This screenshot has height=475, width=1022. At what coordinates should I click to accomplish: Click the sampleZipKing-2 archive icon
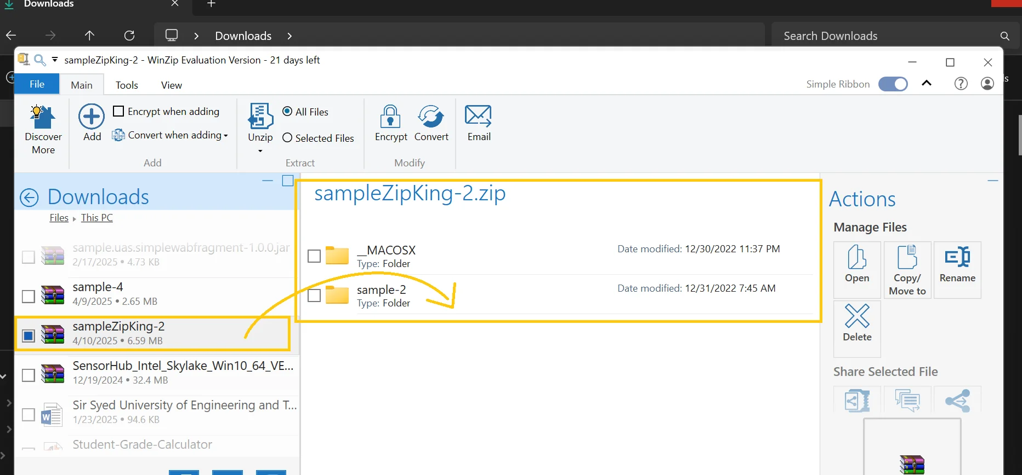[53, 334]
